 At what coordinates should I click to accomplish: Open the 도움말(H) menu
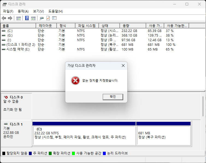click(x=55, y=11)
